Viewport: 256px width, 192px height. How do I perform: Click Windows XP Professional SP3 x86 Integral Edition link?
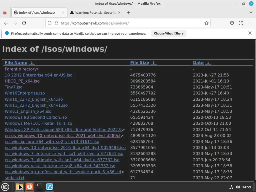[x=63, y=130]
